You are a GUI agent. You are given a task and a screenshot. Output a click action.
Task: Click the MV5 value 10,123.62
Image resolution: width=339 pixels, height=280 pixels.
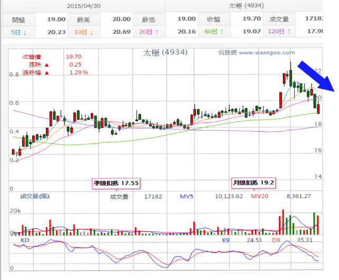click(x=229, y=197)
